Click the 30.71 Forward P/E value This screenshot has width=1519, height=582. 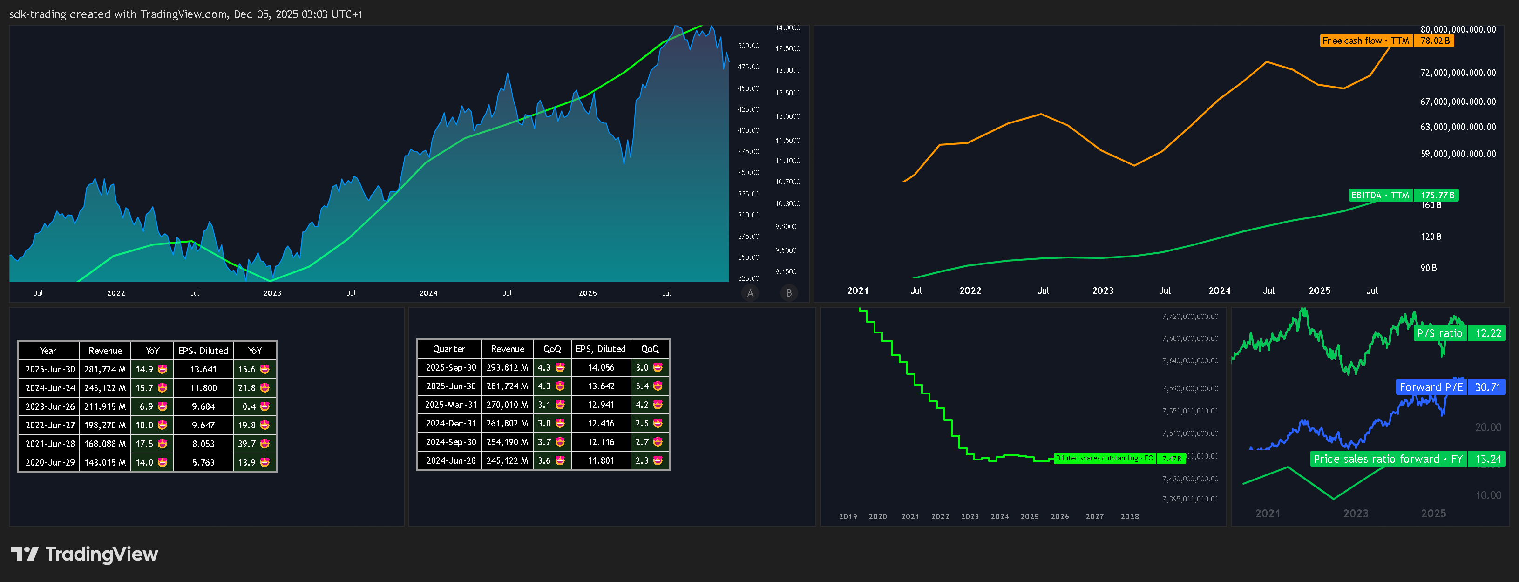click(1487, 387)
